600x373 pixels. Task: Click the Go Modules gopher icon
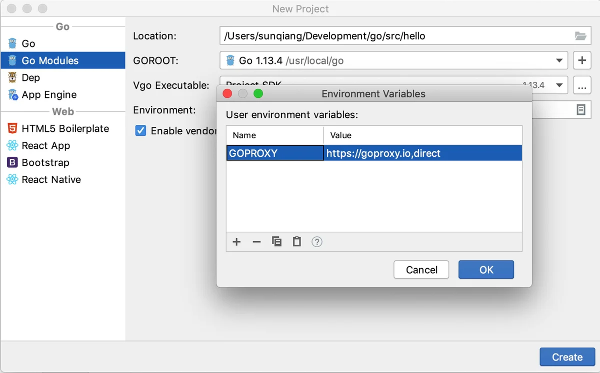[12, 60]
